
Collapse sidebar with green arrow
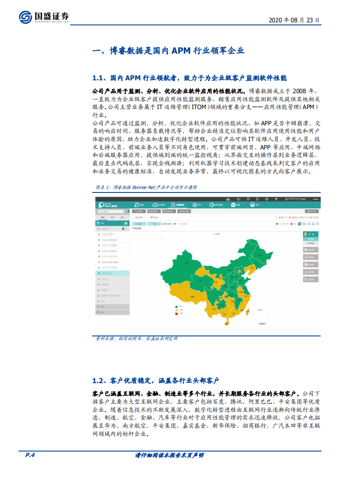128,211
